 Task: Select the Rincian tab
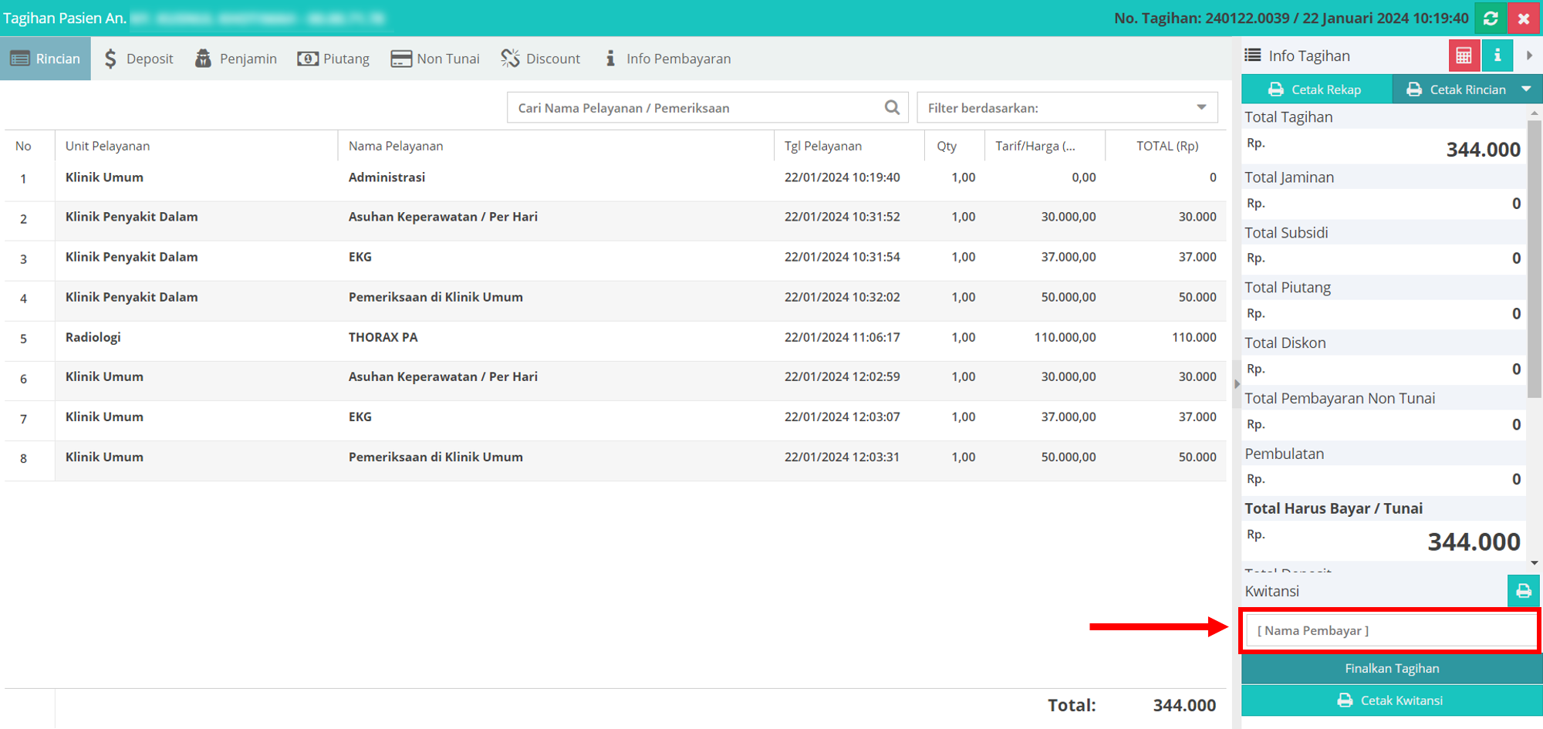pos(46,59)
